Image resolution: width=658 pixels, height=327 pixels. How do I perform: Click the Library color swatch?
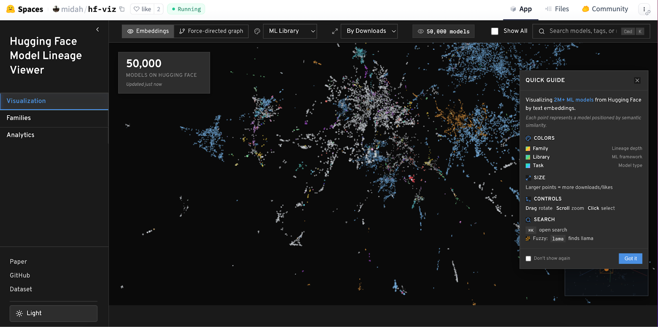point(528,157)
